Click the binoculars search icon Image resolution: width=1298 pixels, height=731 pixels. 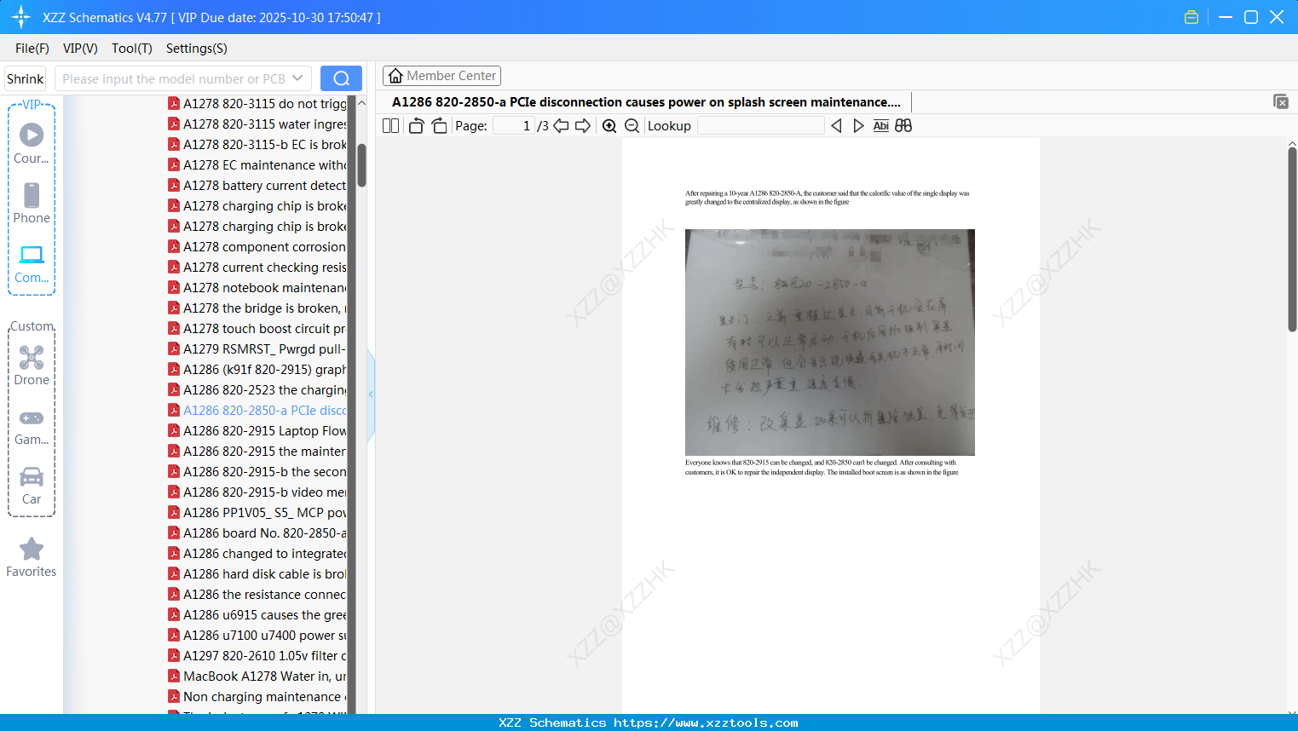[x=903, y=125]
